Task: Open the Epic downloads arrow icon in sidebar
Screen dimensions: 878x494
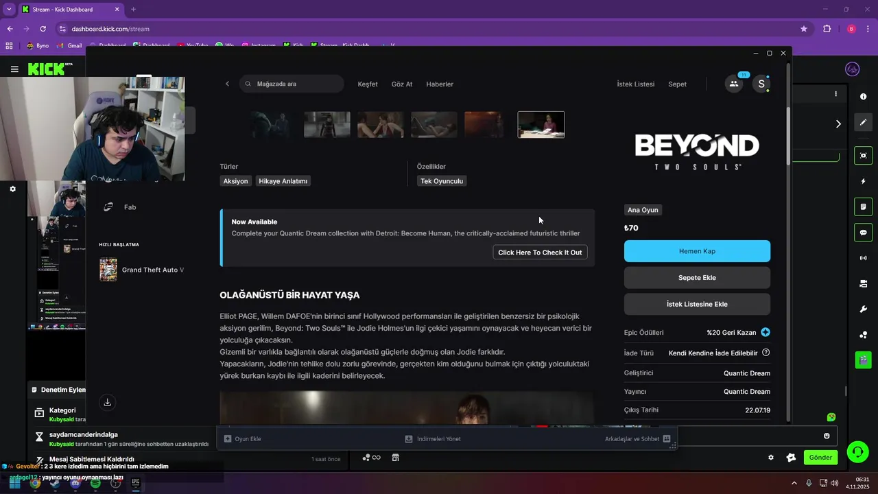Action: click(x=107, y=402)
